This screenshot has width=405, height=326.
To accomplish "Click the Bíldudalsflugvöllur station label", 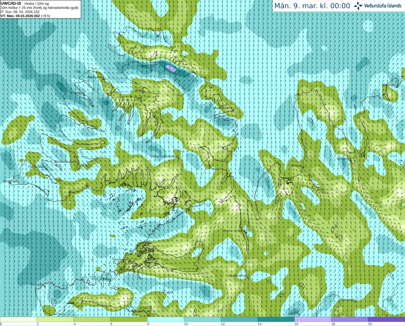I will (x=66, y=161).
